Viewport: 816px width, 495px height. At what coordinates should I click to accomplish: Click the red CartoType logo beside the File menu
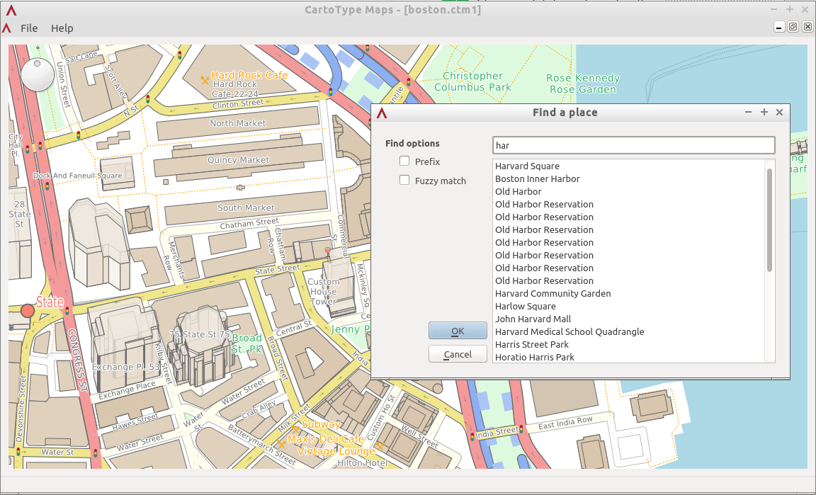pyautogui.click(x=7, y=28)
